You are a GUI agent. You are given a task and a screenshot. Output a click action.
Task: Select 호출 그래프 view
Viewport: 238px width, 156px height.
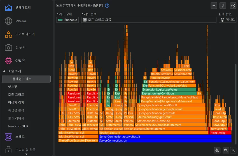click(x=16, y=95)
